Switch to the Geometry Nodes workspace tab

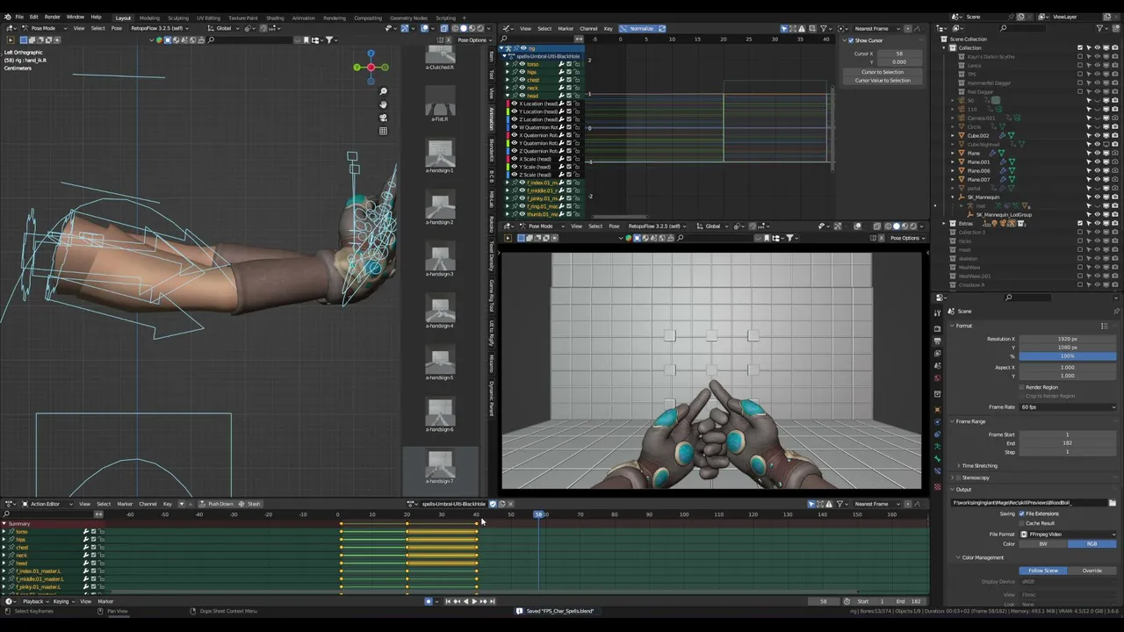click(408, 18)
